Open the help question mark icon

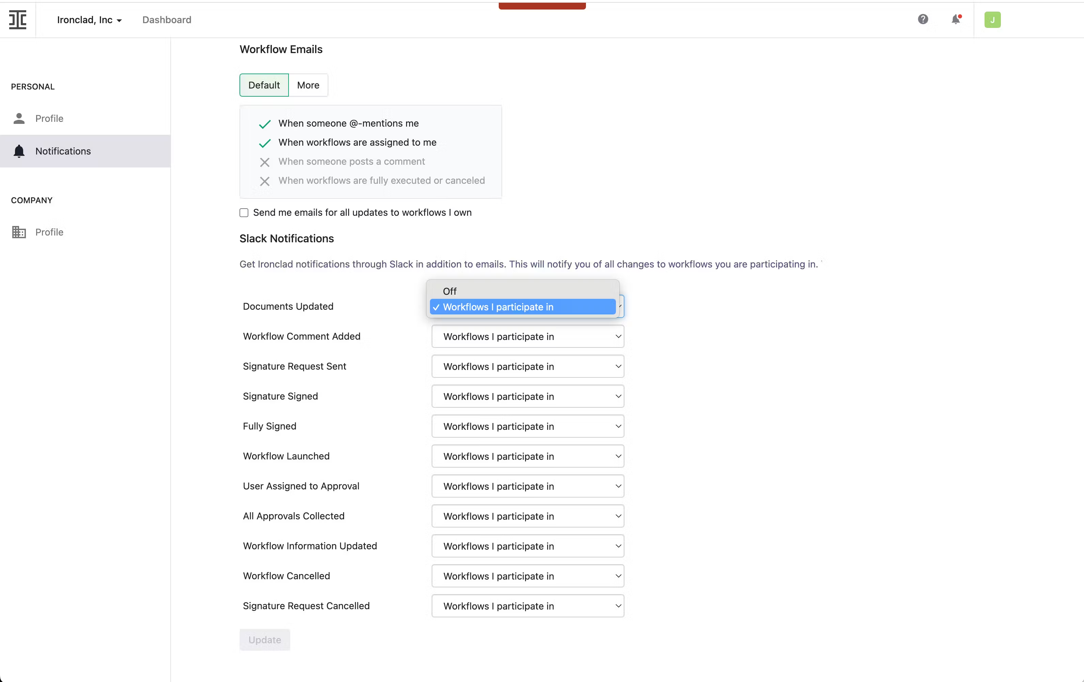(x=923, y=19)
